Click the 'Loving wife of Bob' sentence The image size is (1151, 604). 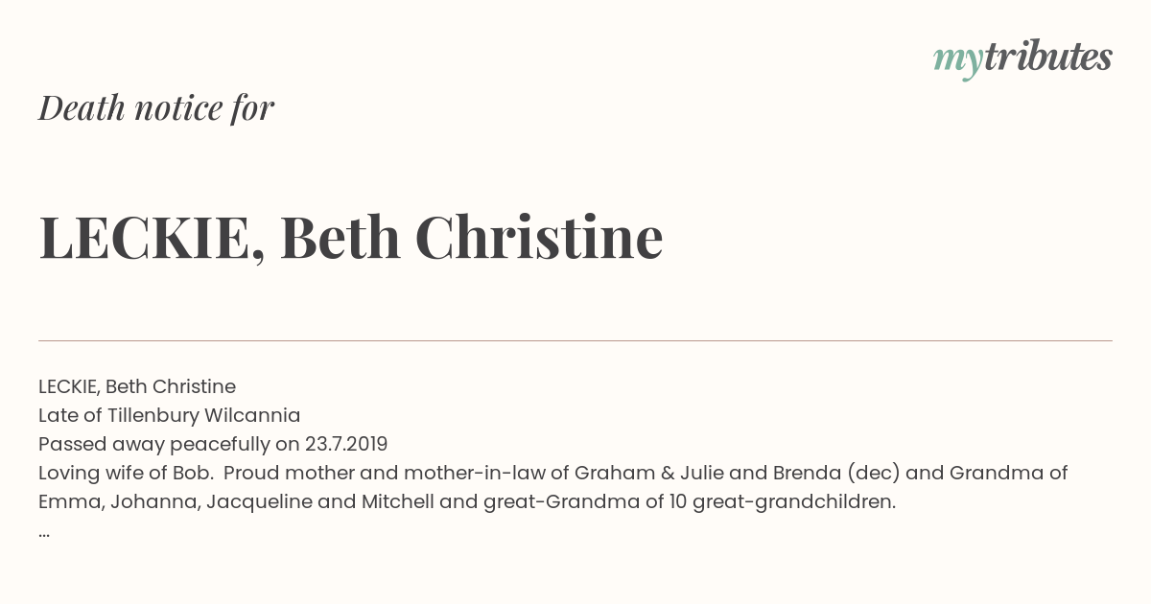tap(126, 473)
